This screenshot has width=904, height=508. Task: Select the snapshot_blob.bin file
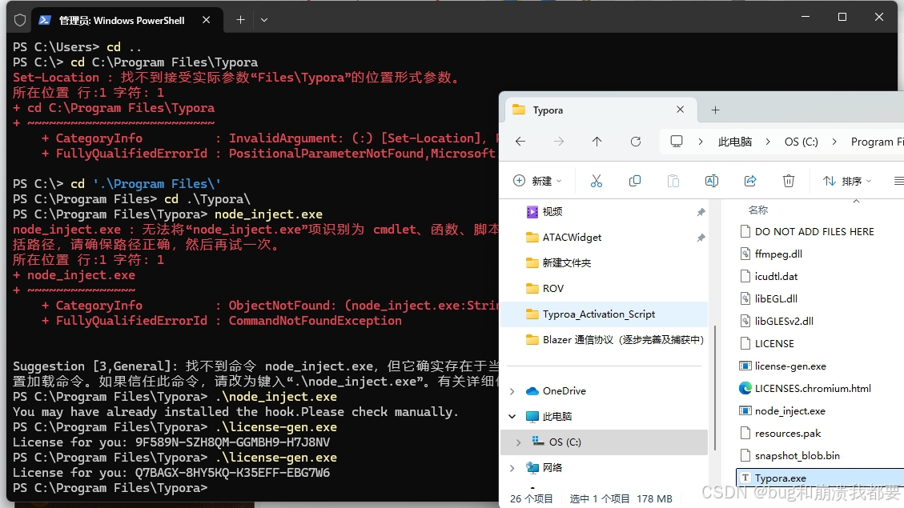(798, 456)
